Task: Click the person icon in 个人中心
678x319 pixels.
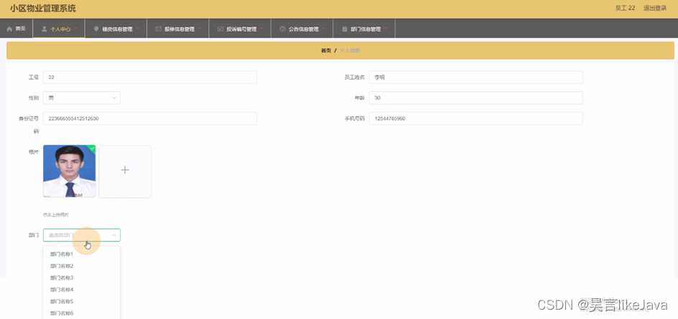Action: [44, 29]
